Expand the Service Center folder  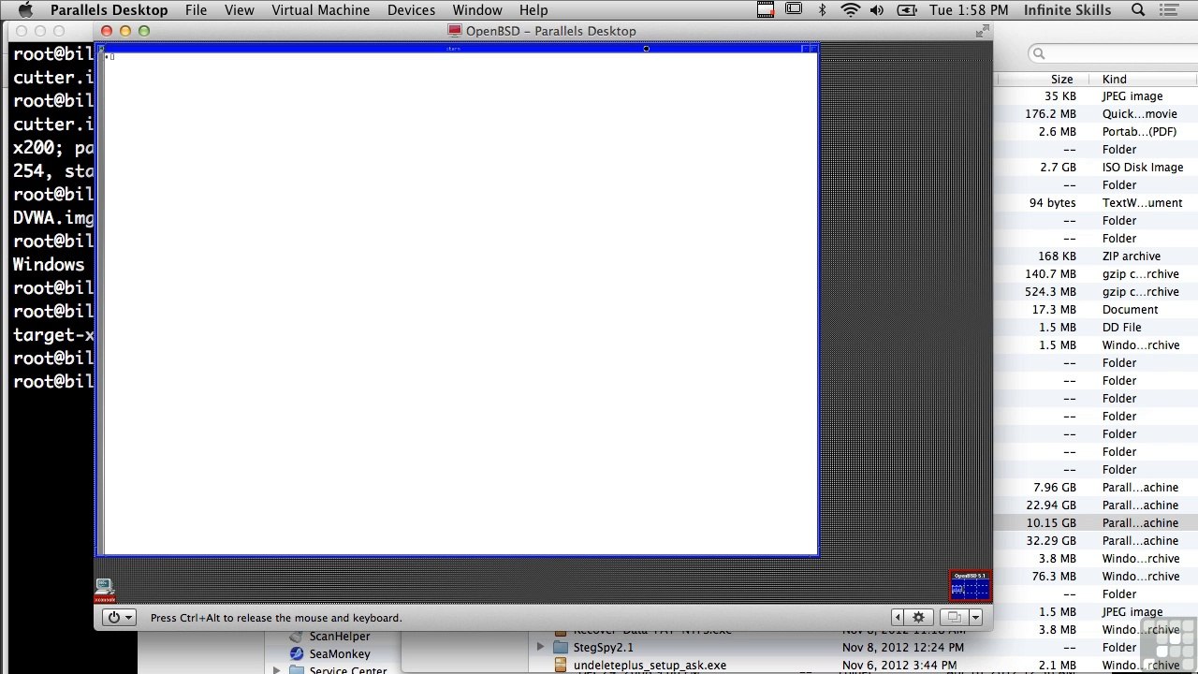(277, 670)
